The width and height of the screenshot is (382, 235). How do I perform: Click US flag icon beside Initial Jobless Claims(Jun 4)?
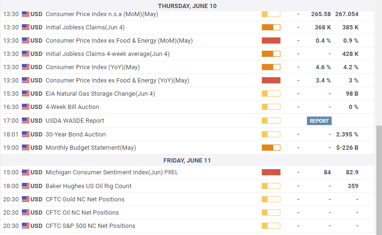(x=26, y=27)
